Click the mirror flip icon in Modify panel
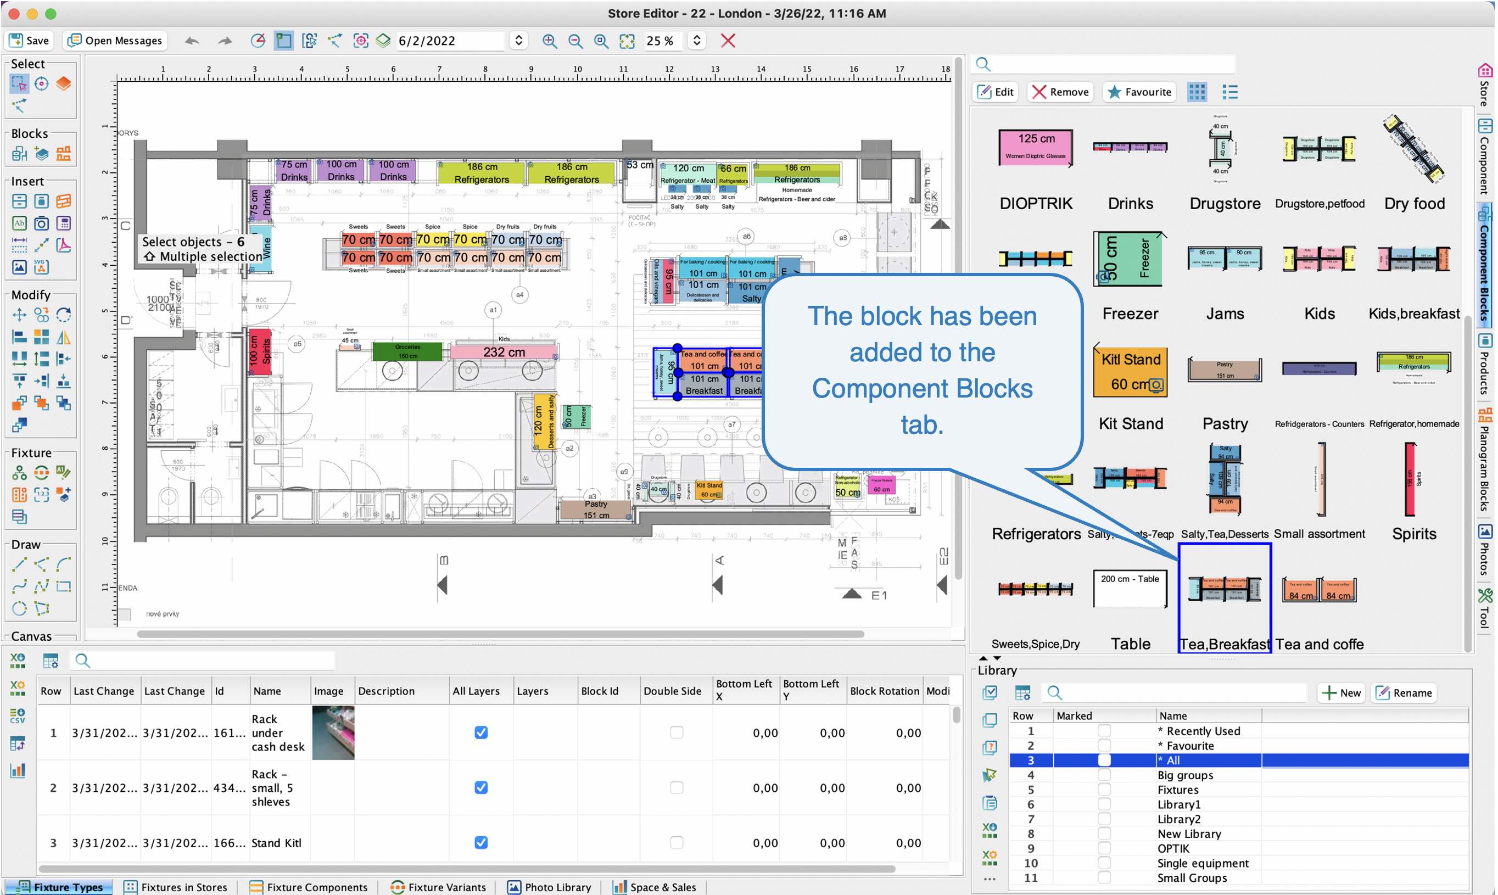 click(63, 337)
